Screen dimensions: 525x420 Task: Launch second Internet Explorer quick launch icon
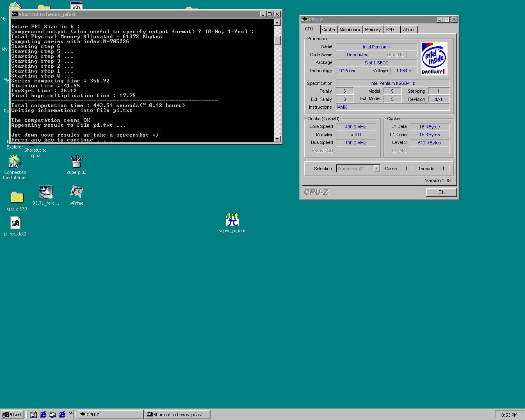pos(62,415)
